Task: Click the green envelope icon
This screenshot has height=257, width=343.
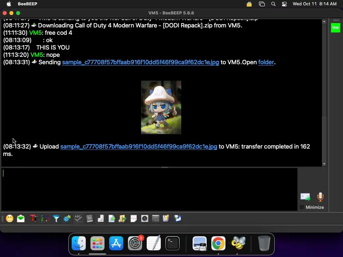Action: (21, 218)
